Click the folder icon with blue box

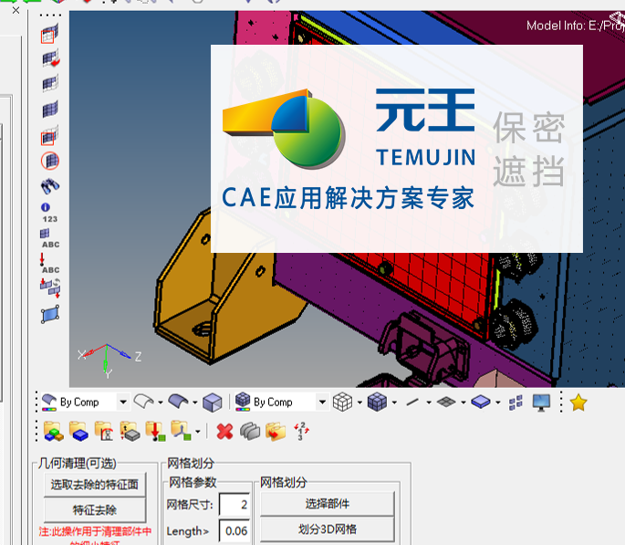click(78, 431)
